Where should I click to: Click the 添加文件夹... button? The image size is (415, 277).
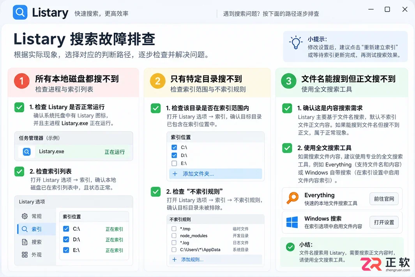click(x=216, y=174)
